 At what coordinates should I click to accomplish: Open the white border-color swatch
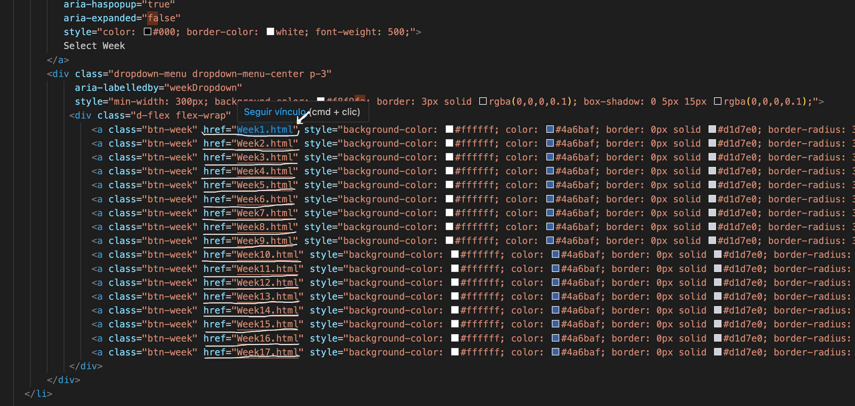pos(270,32)
